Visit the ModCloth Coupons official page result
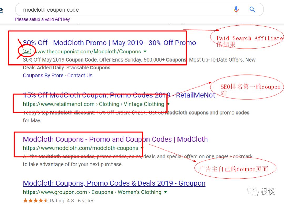This screenshot has width=284, height=204. tap(115, 139)
